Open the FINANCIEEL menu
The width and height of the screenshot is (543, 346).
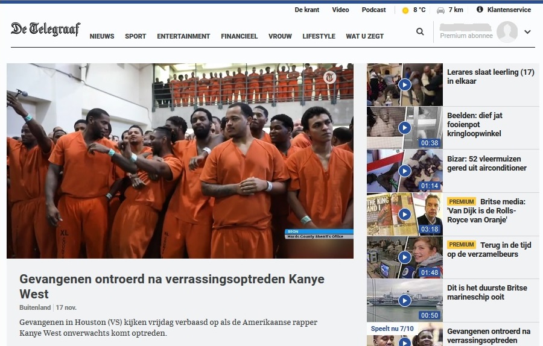coord(240,36)
